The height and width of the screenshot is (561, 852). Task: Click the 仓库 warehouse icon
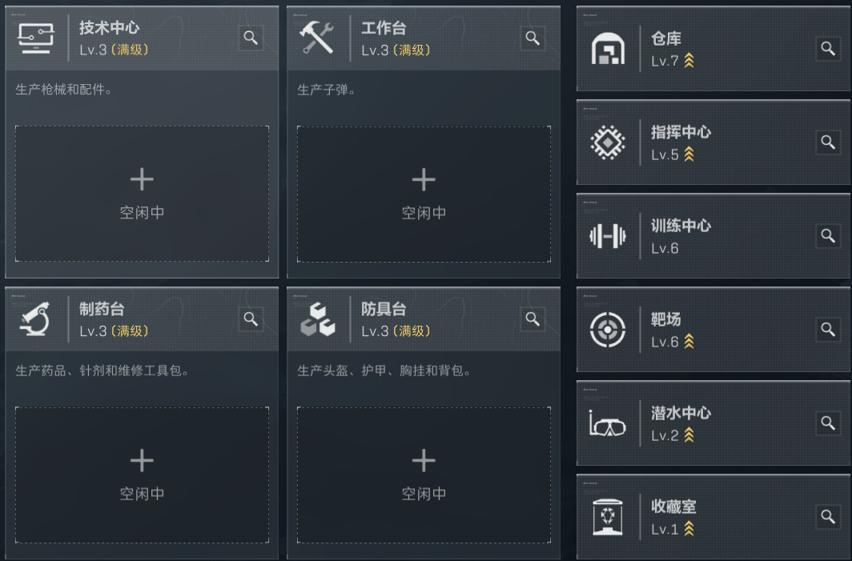point(608,49)
